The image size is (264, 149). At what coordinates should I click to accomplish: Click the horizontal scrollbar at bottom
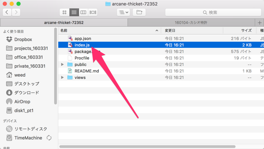coord(147,146)
